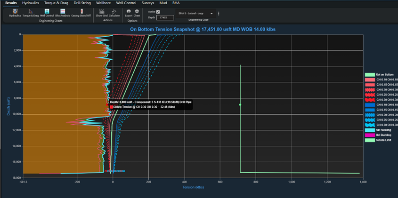Screen dimensions: 398x198
Task: Click the Show Grid action icon
Action: tap(102, 11)
